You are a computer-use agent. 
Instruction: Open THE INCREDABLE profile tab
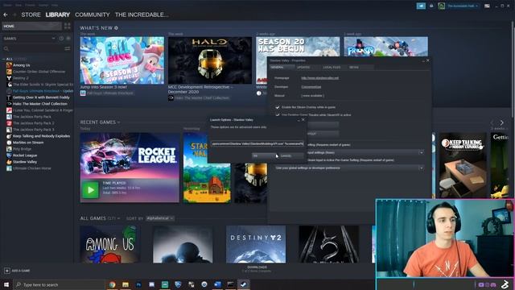[142, 14]
